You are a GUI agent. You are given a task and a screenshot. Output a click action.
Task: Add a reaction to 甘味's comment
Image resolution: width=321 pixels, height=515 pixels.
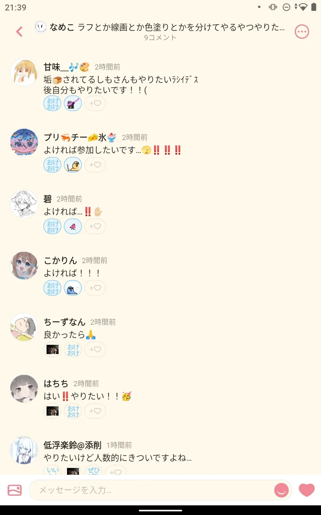[95, 103]
